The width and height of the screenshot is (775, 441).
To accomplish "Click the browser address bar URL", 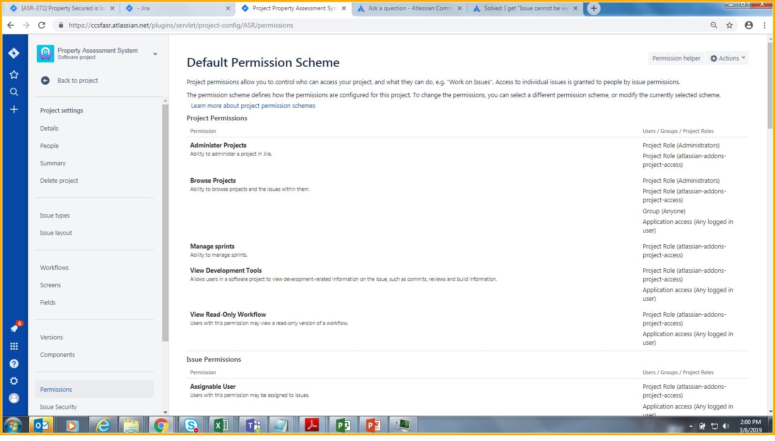I will click(x=181, y=25).
